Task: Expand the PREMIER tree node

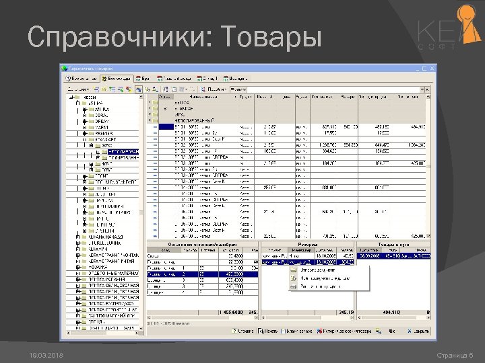Action: coord(84,134)
